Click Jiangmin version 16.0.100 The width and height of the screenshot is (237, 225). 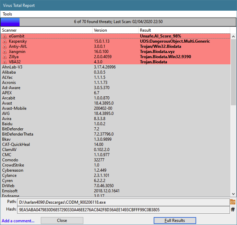(101, 52)
